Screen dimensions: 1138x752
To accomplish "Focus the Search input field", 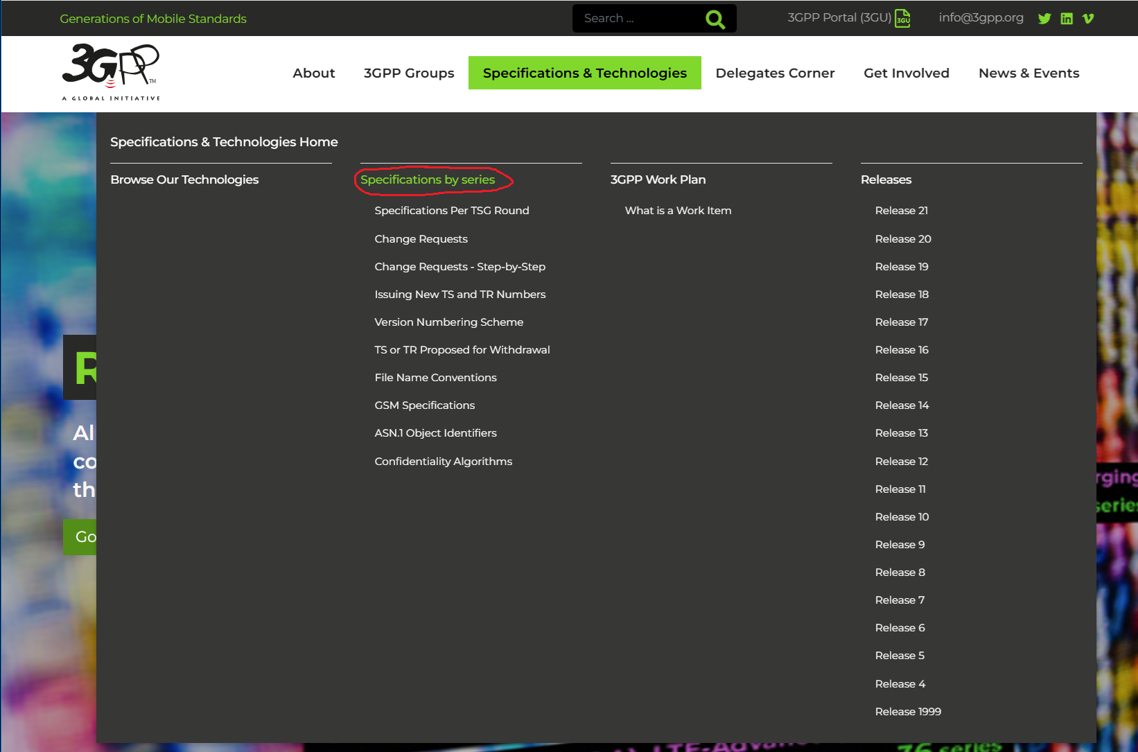I will pos(638,19).
